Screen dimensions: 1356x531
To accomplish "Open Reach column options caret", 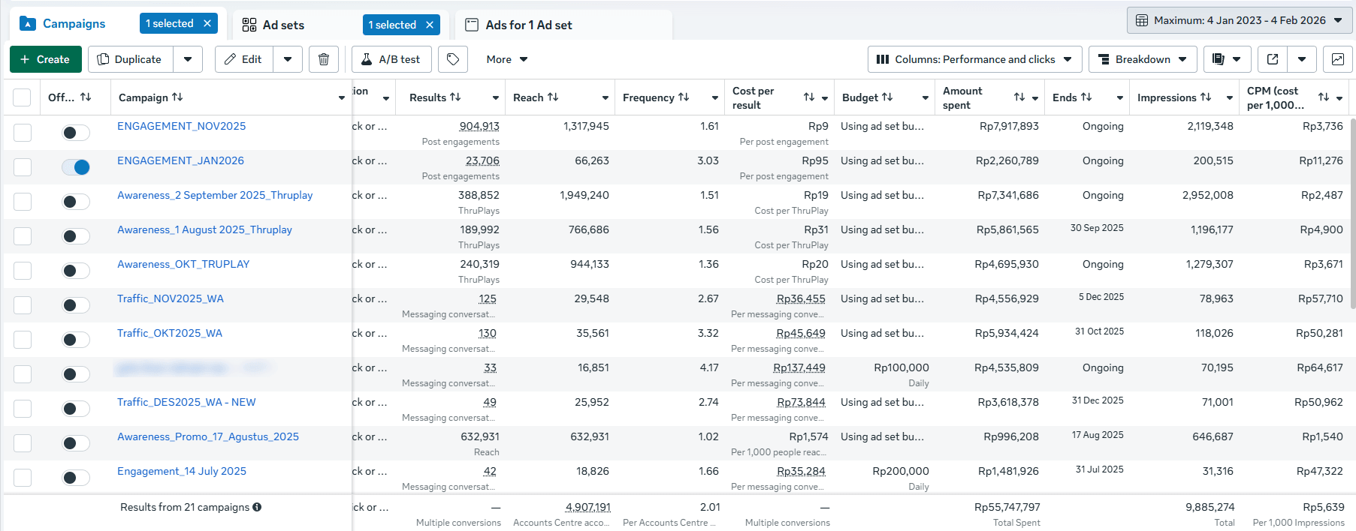I will (606, 98).
